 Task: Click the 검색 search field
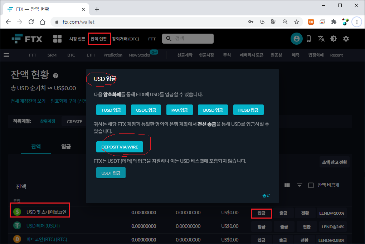coord(188,39)
